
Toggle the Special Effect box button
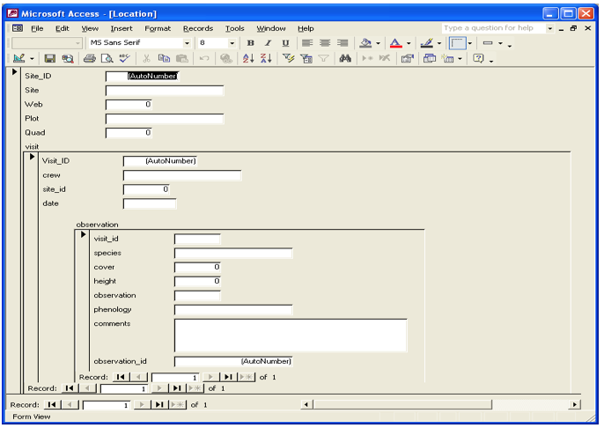click(x=458, y=43)
